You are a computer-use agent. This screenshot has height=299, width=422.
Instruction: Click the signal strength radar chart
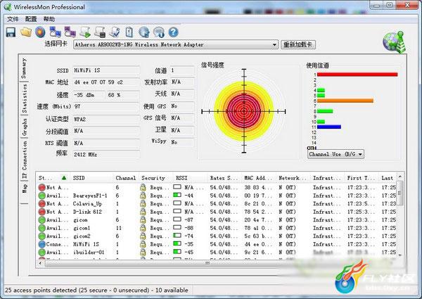(244, 111)
